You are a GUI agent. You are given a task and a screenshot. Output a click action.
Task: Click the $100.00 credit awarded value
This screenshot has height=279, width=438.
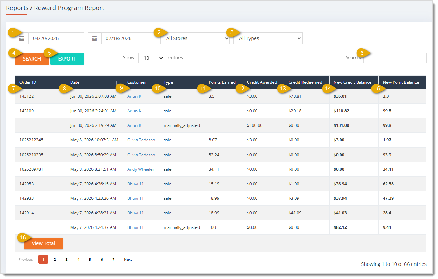pyautogui.click(x=255, y=125)
